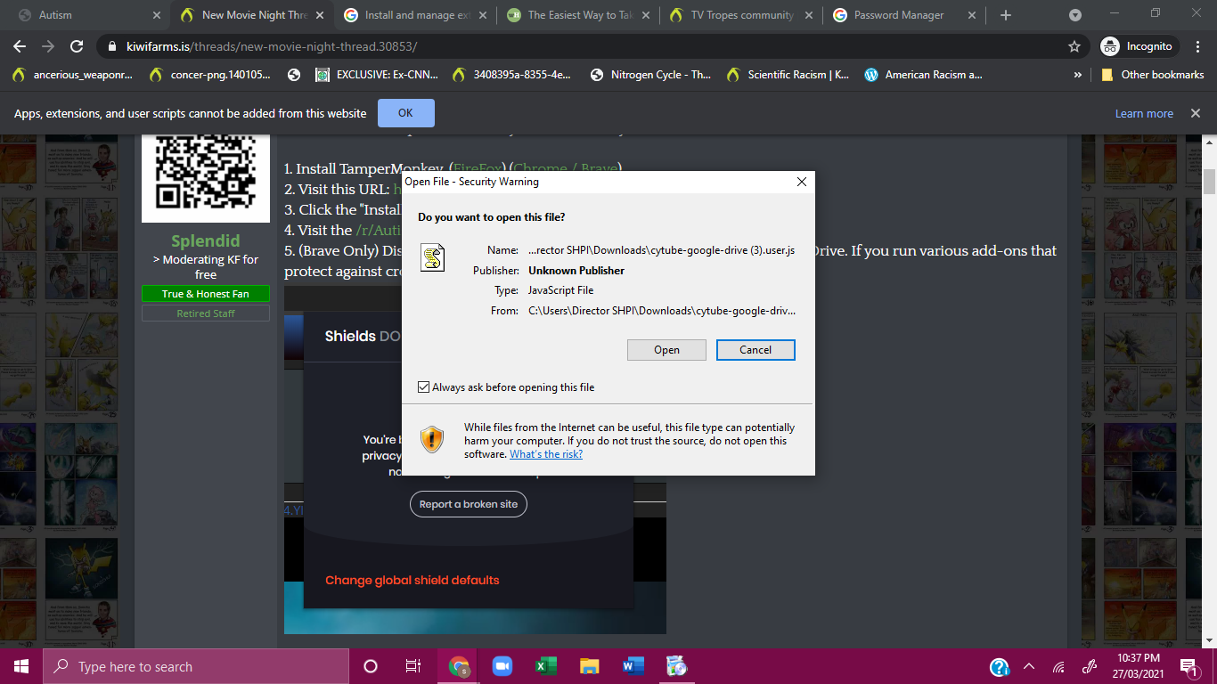The image size is (1217, 684).
Task: Click the network Wi-Fi tray icon
Action: click(1058, 666)
